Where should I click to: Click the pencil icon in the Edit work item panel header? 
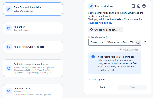coord(91,6)
